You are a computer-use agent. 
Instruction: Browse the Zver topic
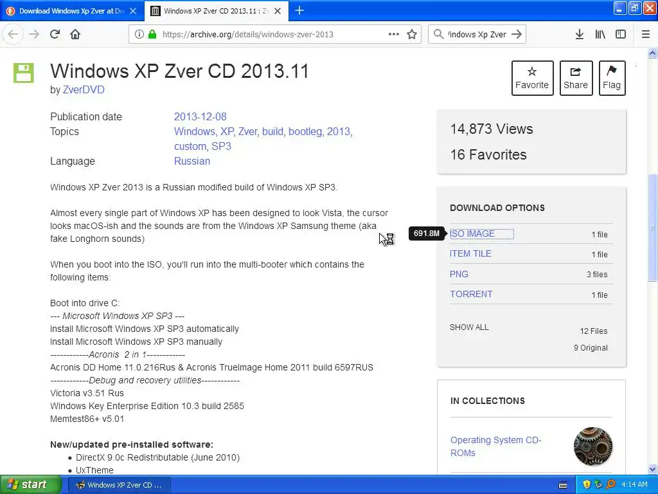click(x=247, y=131)
